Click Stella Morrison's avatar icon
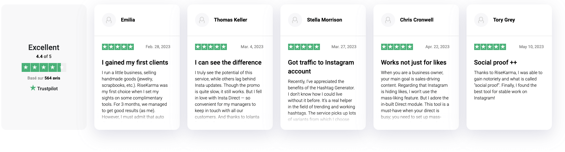 [x=295, y=20]
